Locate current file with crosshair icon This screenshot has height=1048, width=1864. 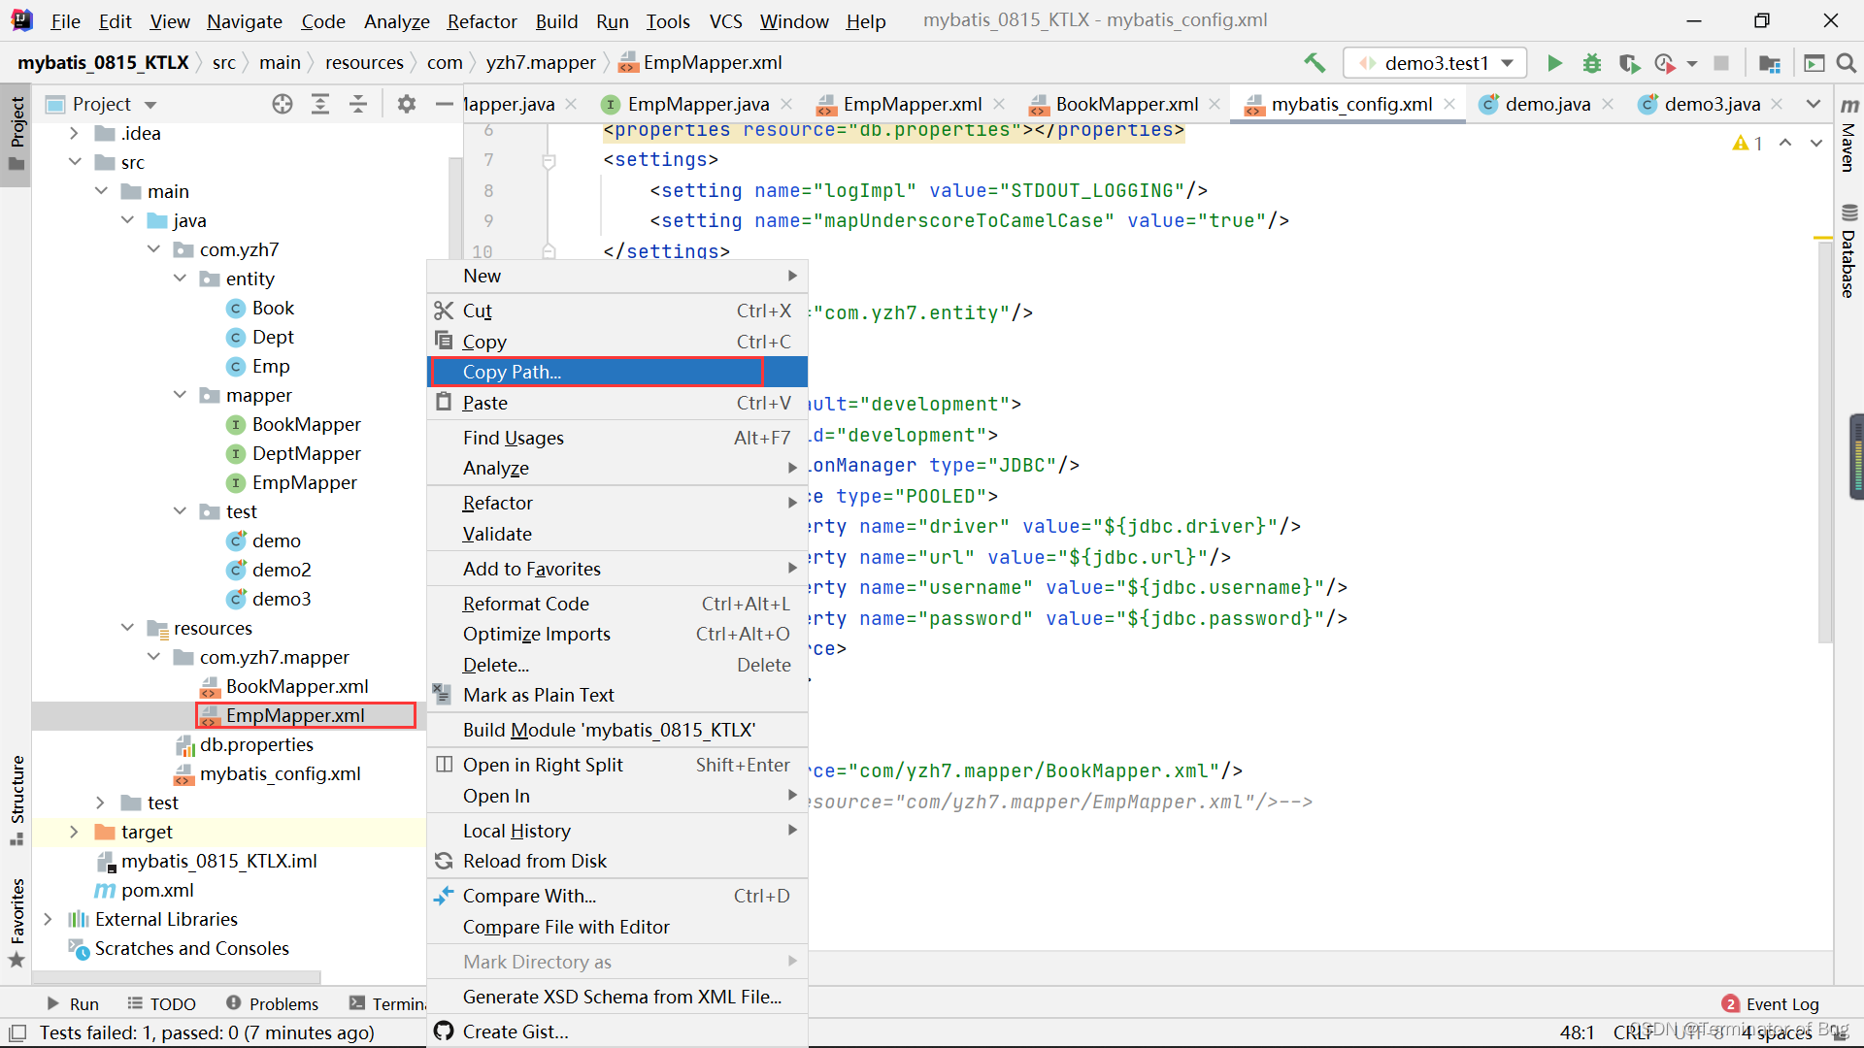[283, 104]
